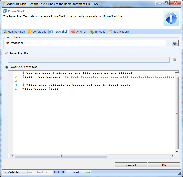Screen dimensions: 183x177
Task: Click inside the PowerShell file path field
Action: pyautogui.click(x=89, y=60)
